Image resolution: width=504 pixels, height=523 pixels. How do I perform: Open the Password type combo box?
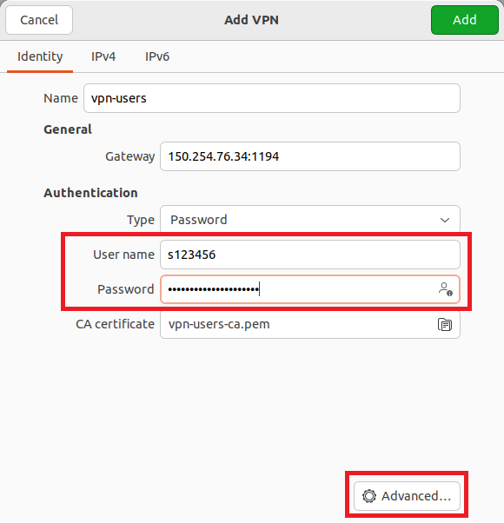pyautogui.click(x=310, y=219)
